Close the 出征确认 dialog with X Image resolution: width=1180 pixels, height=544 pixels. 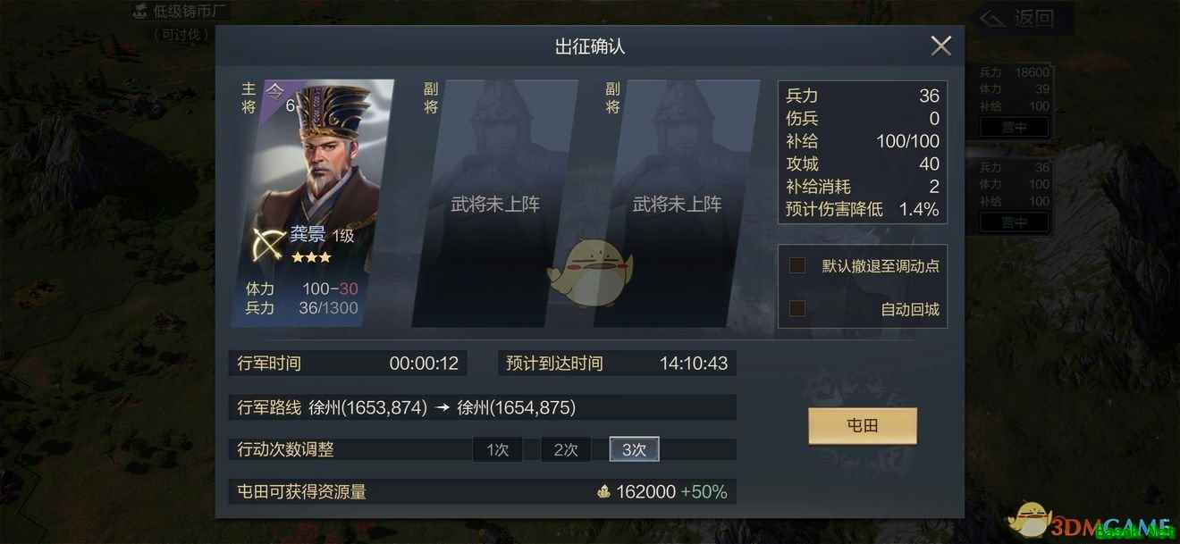pyautogui.click(x=940, y=46)
